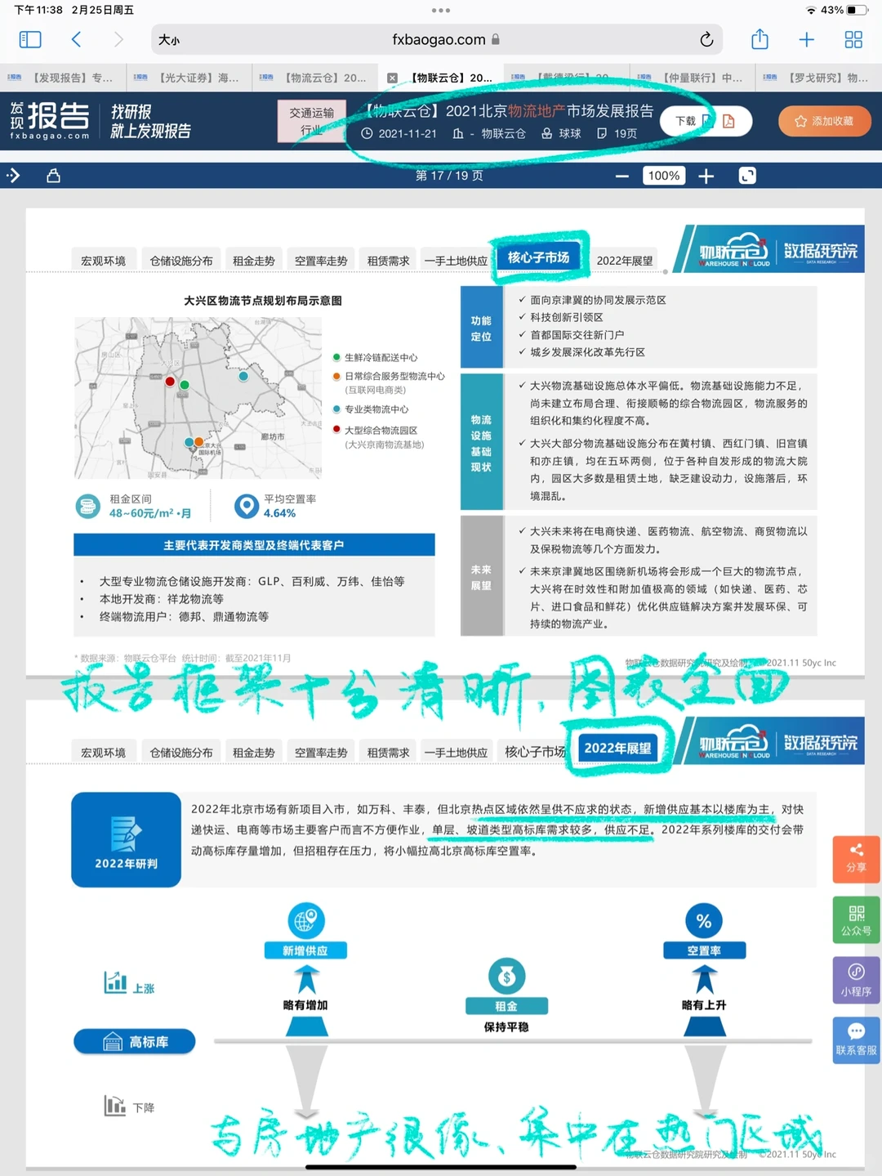Open the 物联云仓 publisher link
882x1176 pixels.
(x=503, y=133)
